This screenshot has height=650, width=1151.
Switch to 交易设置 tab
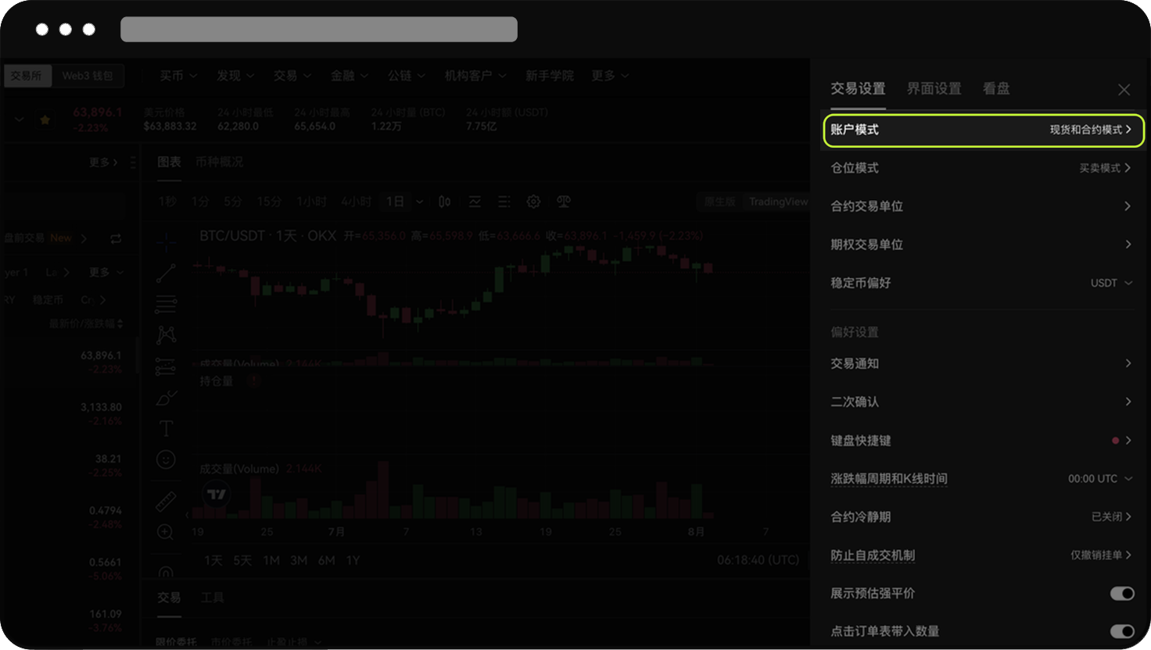[x=858, y=88]
